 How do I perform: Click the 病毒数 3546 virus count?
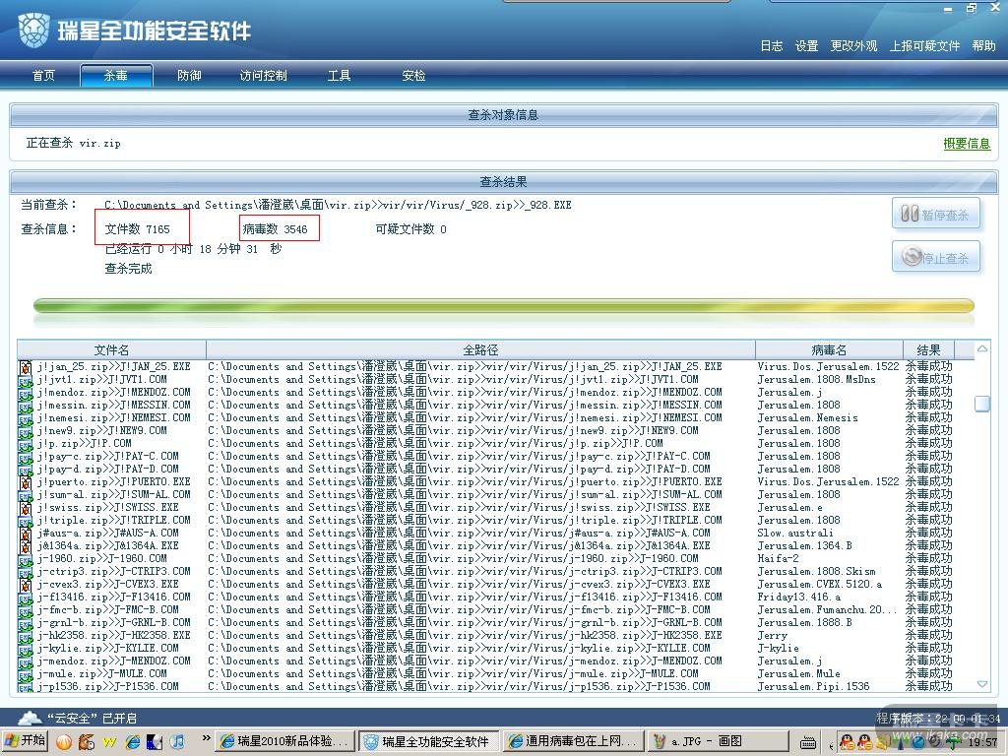coord(276,228)
